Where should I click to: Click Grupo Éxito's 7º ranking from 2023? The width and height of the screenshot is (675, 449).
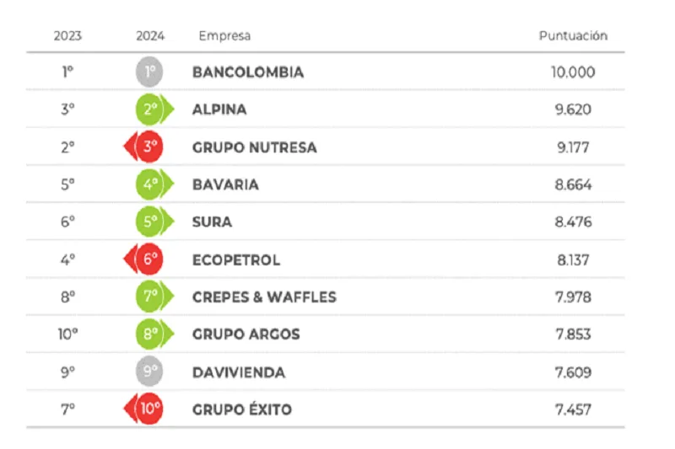click(67, 409)
